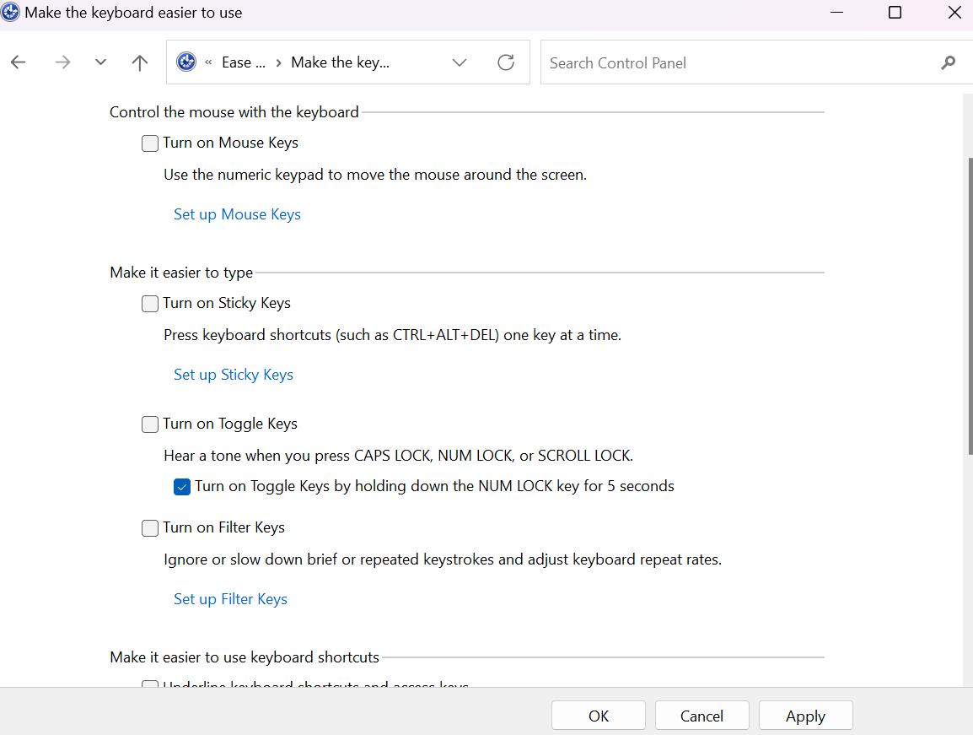Image resolution: width=973 pixels, height=735 pixels.
Task: Click the Forward navigation arrow
Action: (x=62, y=62)
